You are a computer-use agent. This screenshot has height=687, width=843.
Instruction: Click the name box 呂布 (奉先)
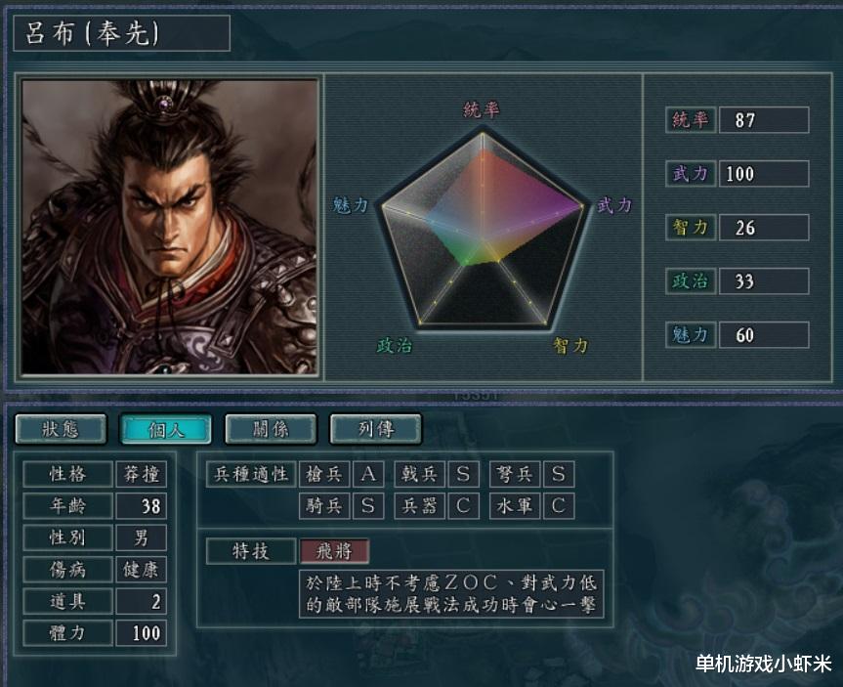[121, 33]
